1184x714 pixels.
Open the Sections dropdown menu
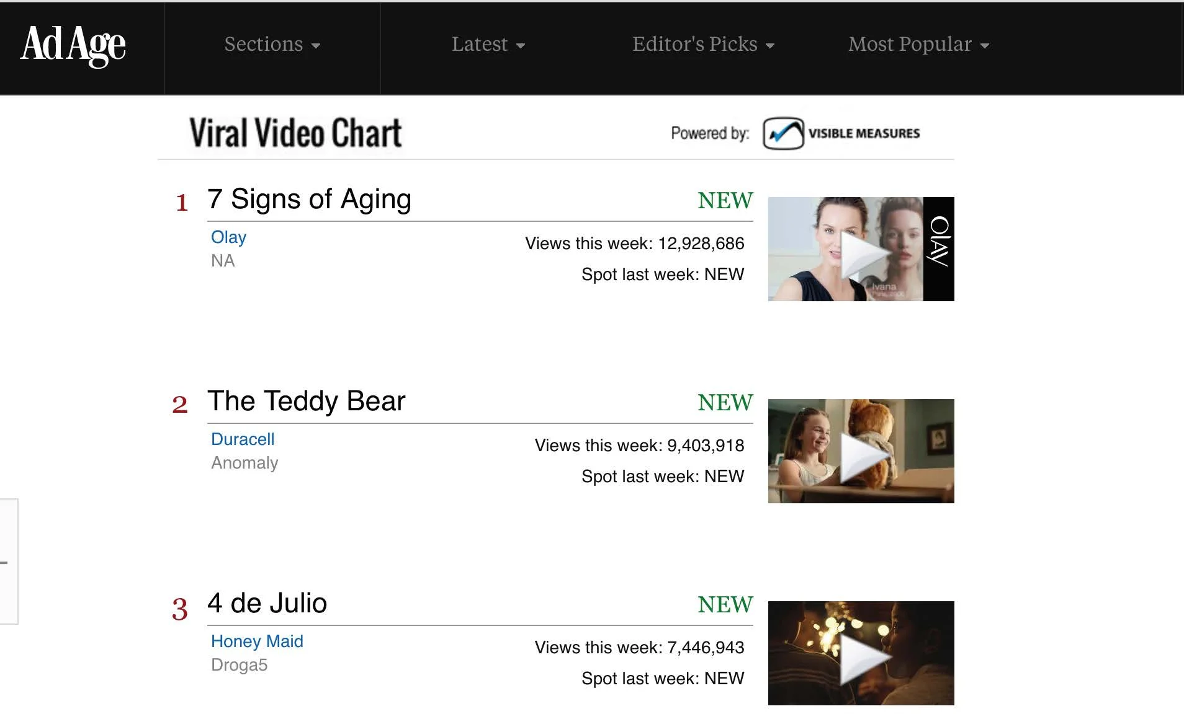[x=272, y=45]
